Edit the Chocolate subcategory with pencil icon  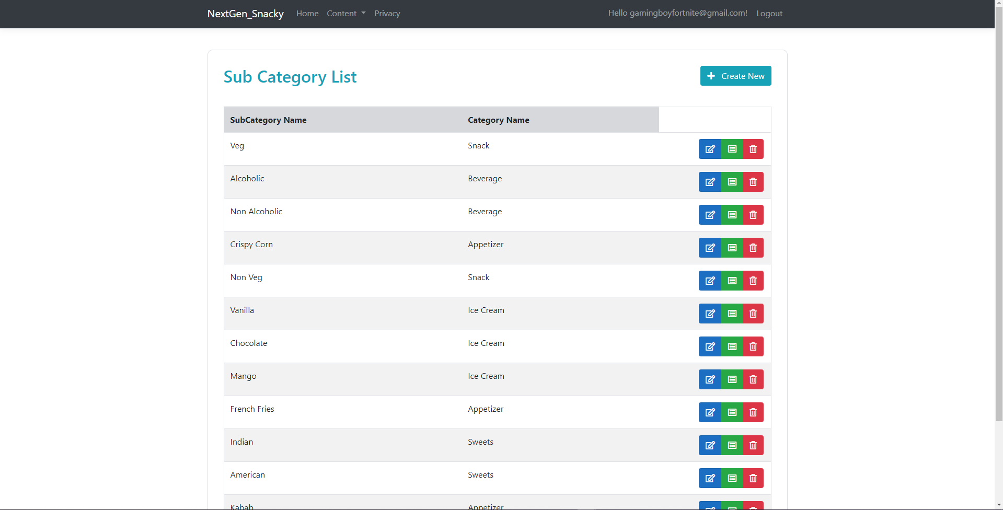coord(710,346)
